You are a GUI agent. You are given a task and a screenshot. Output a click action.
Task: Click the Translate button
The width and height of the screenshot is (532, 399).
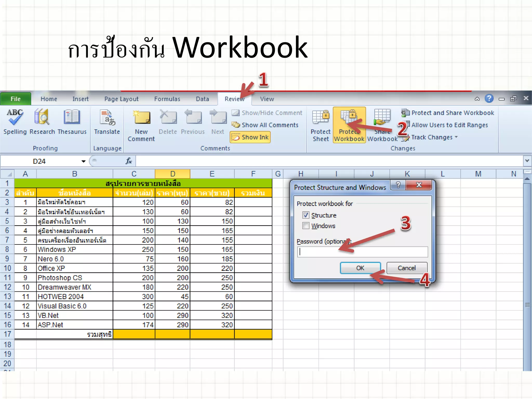[107, 122]
